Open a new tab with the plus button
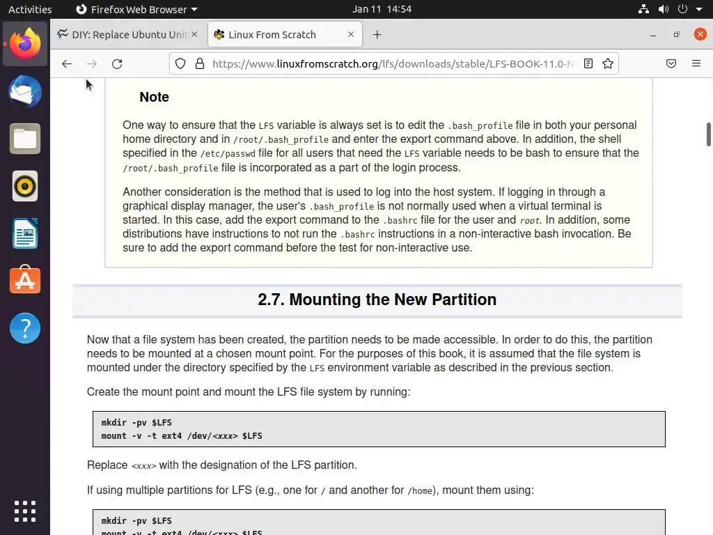This screenshot has height=535, width=713. point(377,35)
